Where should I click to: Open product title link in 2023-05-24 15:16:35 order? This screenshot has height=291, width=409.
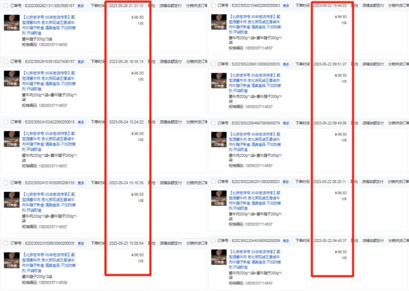(x=49, y=202)
